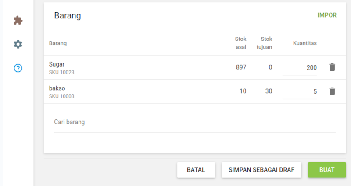Image resolution: width=351 pixels, height=186 pixels.
Task: Focus the Sugar quantity field showing 200
Action: tap(300, 68)
